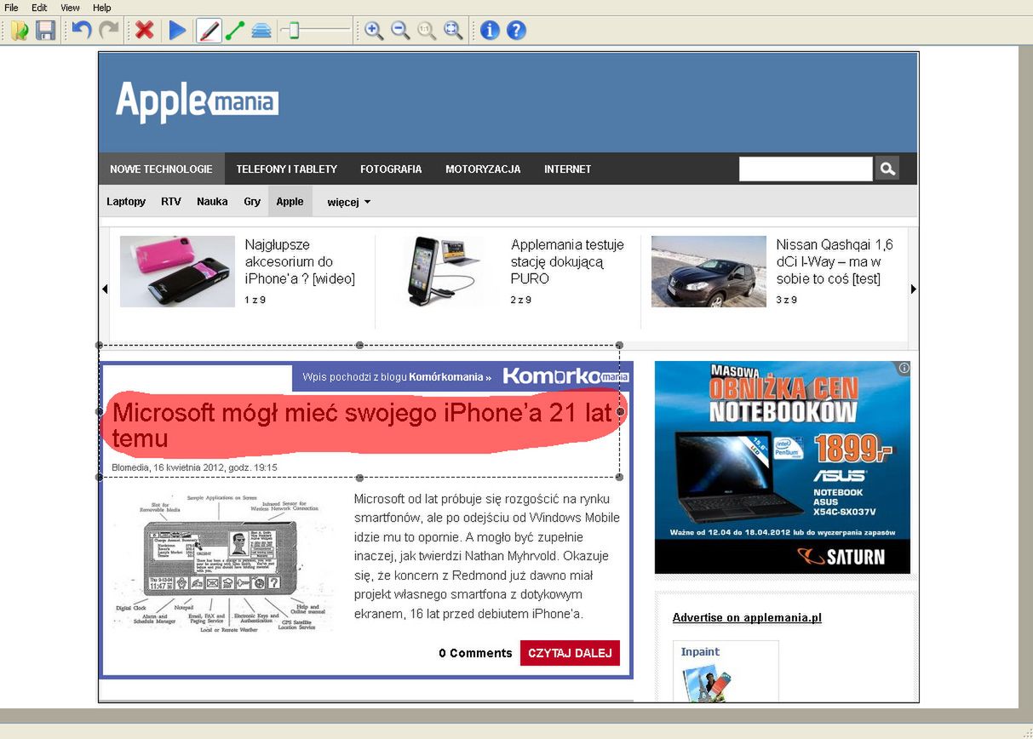Click the pink iPhone case thumbnail
This screenshot has width=1033, height=739.
pyautogui.click(x=177, y=271)
